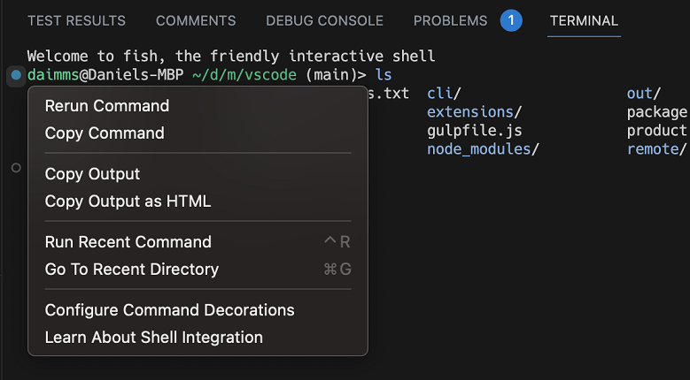
Task: Show the Debug Console tab
Action: 324,20
